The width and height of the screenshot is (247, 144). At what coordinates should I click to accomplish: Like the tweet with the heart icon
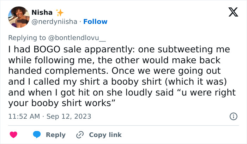(14, 135)
